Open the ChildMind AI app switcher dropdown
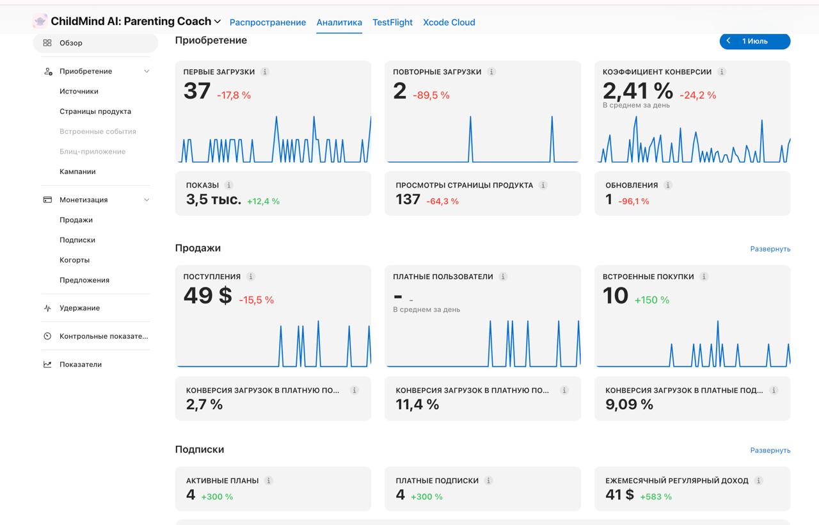The image size is (819, 525). point(218,22)
